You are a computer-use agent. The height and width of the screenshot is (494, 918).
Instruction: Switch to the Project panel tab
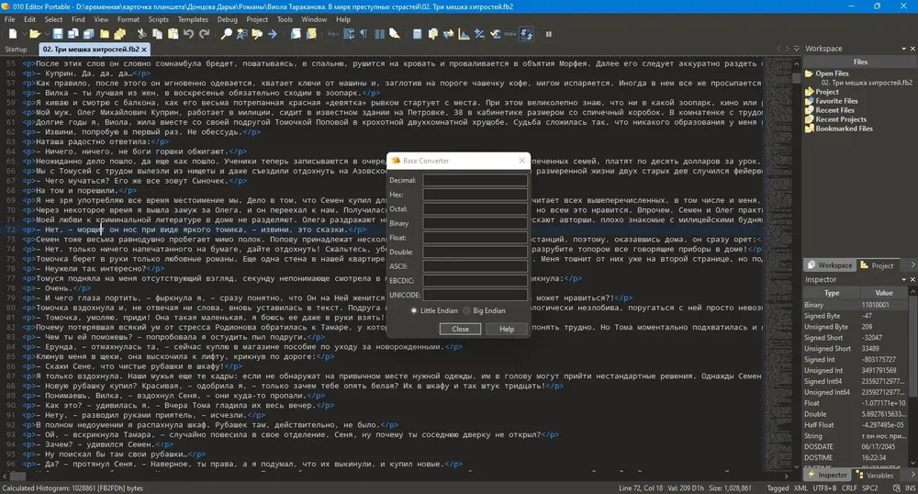[x=877, y=265]
